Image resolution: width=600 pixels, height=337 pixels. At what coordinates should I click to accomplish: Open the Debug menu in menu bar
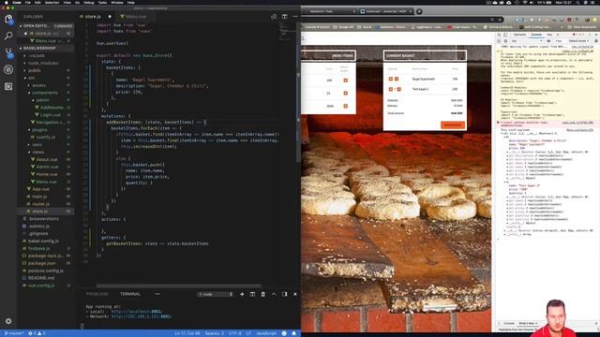89,2
